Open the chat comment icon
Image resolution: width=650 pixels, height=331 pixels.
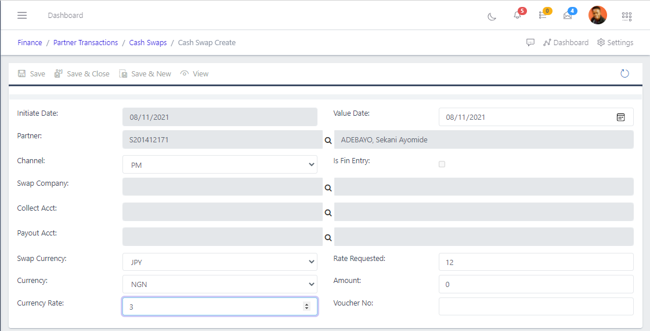coord(530,42)
